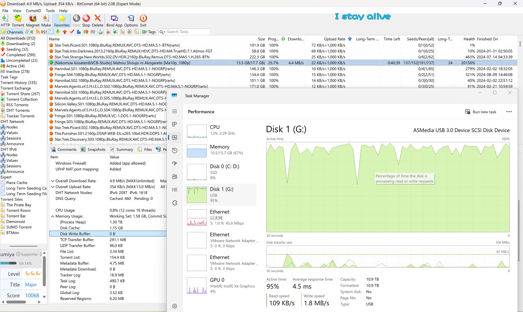The image size is (523, 312).
Task: Click the three-dots more options in Task Manager
Action: click(509, 112)
